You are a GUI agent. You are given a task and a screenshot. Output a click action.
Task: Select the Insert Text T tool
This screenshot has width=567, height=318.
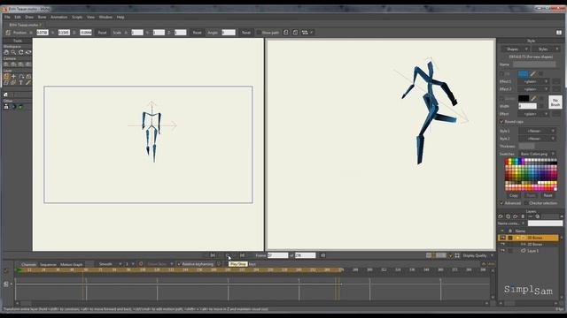point(21,82)
